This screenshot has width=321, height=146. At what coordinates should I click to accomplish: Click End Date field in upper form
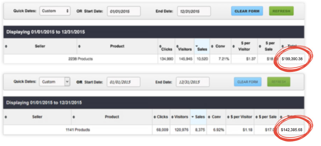click(x=194, y=11)
